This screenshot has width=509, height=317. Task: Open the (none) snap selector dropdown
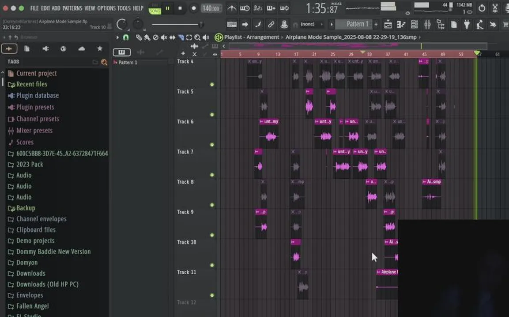[x=311, y=24]
